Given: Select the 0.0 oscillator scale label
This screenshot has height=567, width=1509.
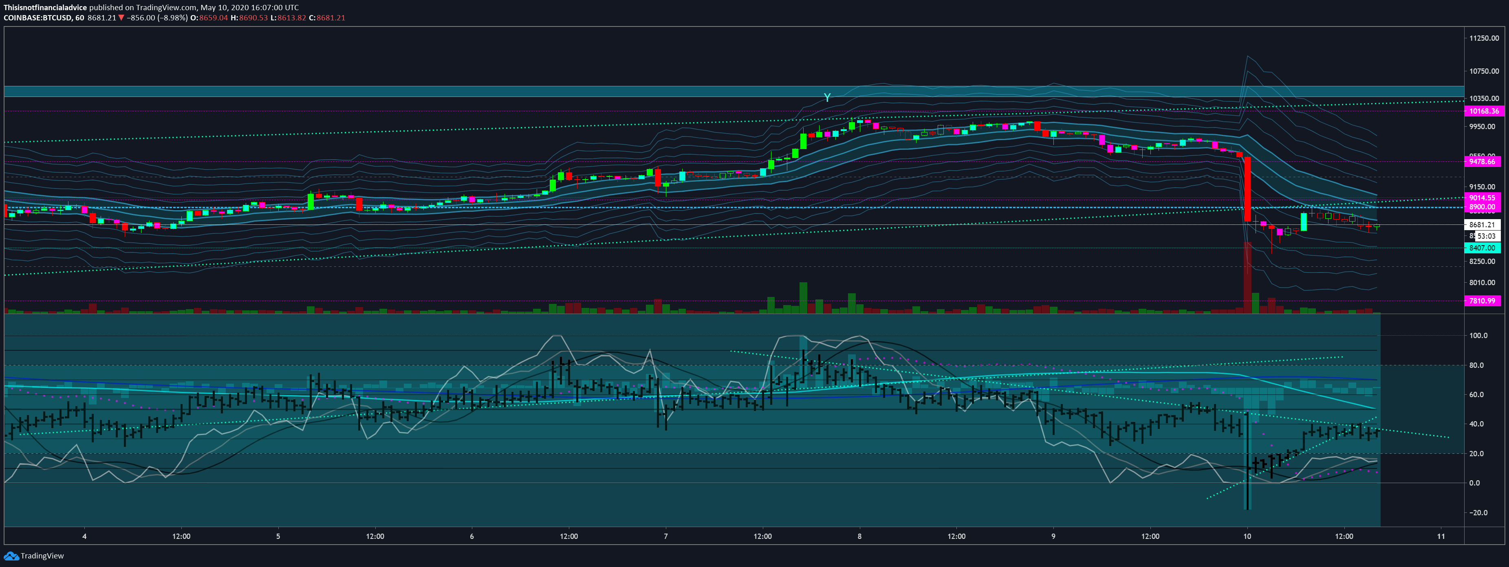Looking at the screenshot, I should (x=1475, y=483).
